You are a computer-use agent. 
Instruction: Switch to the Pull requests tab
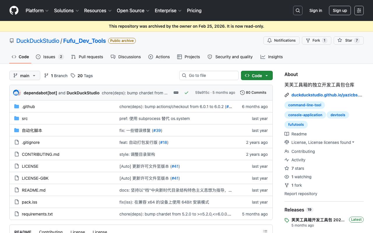(x=87, y=57)
